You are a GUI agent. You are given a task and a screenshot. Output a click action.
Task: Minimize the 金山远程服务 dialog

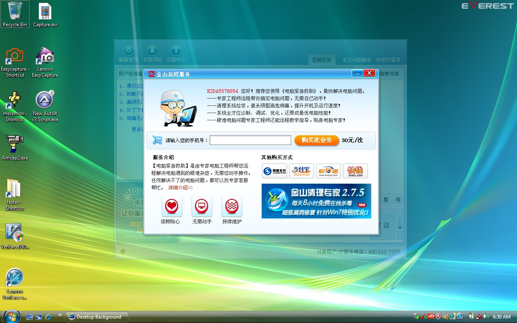357,73
